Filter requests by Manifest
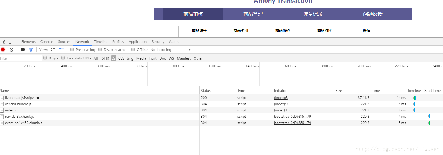This screenshot has width=443, height=155. [184, 58]
